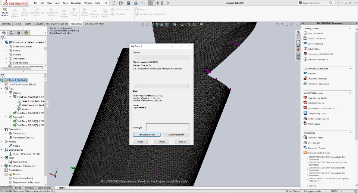Click the Search Commands magnifier icon

[x=331, y=3]
